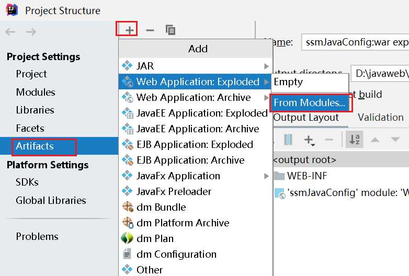Click the artifact Name input field
409x276 pixels.
pos(355,42)
